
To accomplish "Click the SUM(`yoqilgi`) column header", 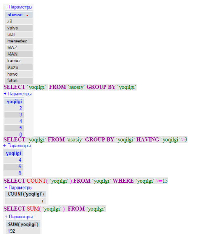I will (x=23, y=224).
